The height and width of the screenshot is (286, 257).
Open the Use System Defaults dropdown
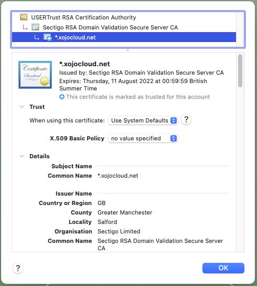143,120
